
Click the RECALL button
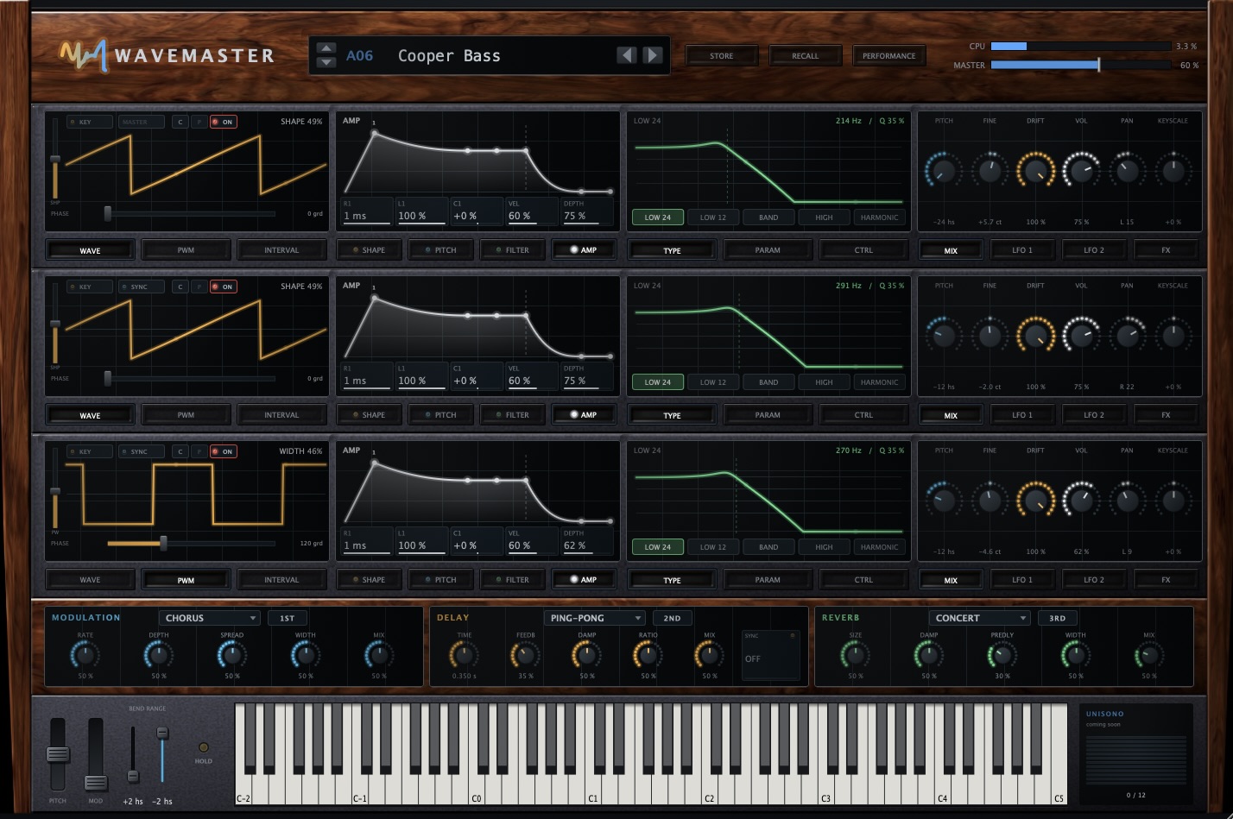(x=805, y=56)
